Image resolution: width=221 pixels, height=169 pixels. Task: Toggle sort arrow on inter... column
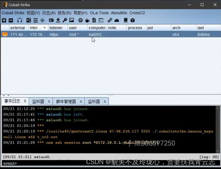[x=44, y=27]
